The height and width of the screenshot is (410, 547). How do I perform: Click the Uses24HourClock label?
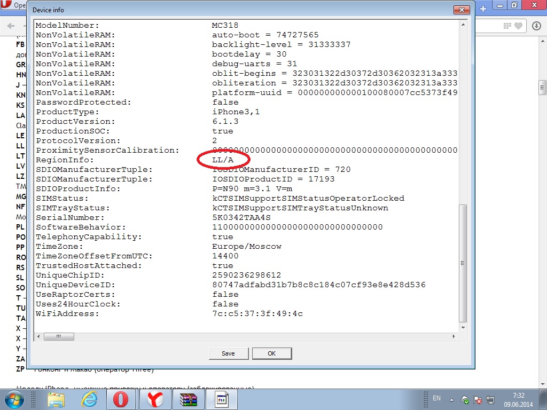click(x=78, y=304)
